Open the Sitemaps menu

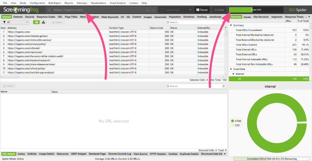[82, 3]
